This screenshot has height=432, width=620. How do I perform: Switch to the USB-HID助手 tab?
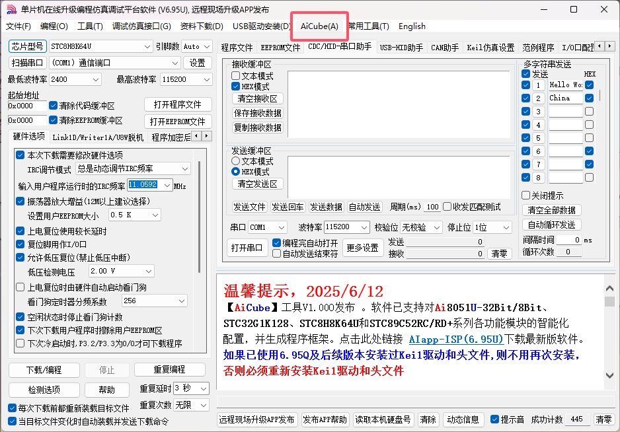(401, 48)
